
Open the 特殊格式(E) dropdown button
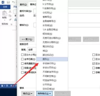tap(44, 94)
